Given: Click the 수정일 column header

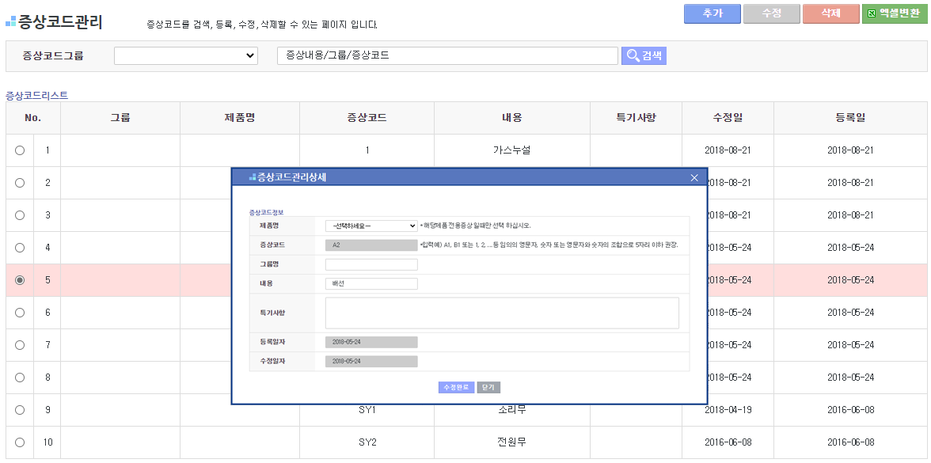Looking at the screenshot, I should 727,118.
